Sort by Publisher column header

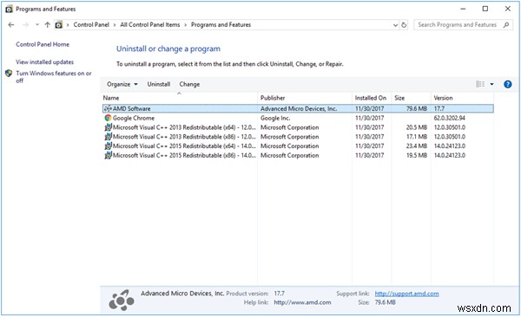click(x=305, y=98)
